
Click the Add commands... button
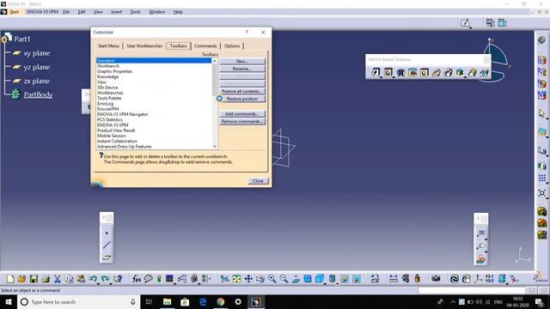tap(242, 114)
